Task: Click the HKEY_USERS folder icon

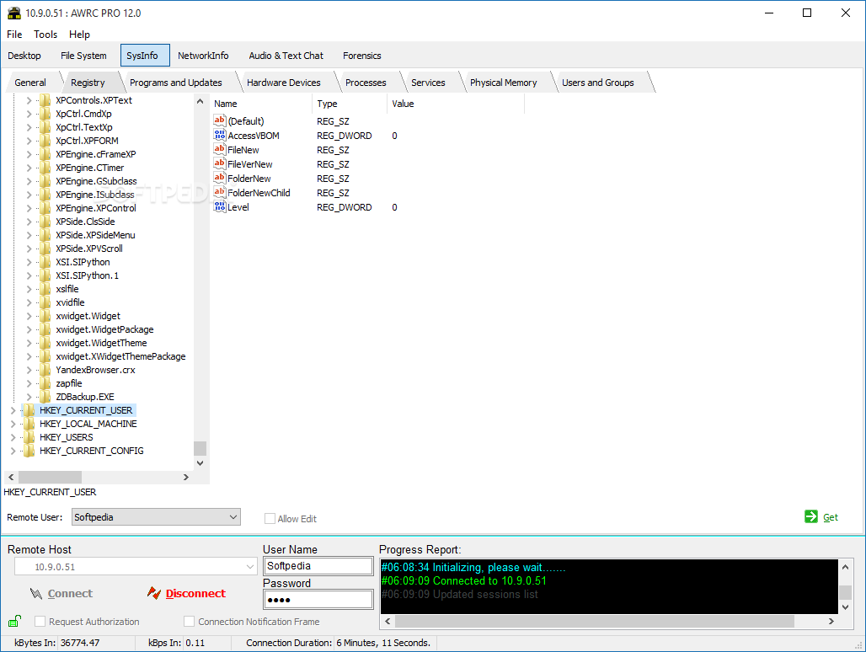Action: (x=29, y=437)
